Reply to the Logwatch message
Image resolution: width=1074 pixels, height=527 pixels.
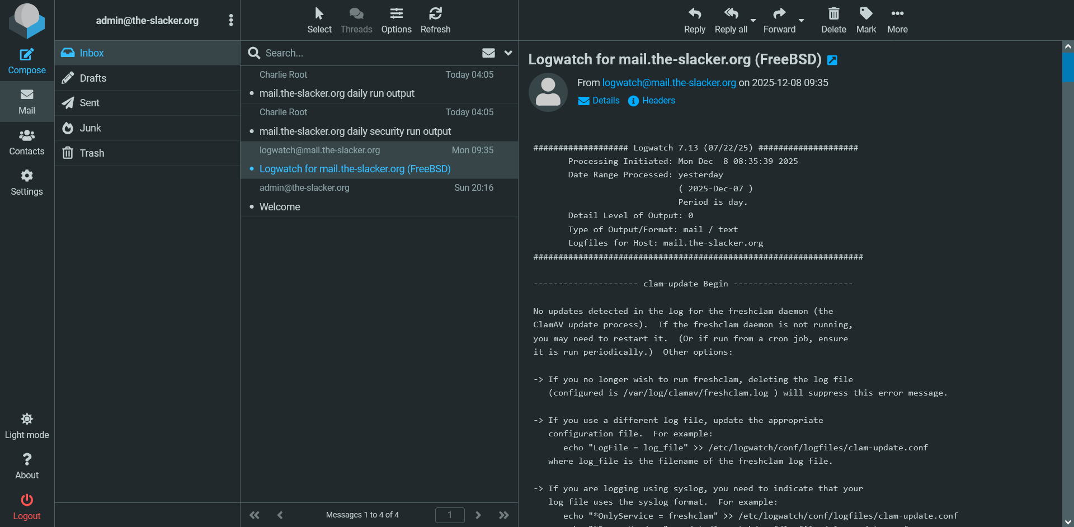click(694, 18)
